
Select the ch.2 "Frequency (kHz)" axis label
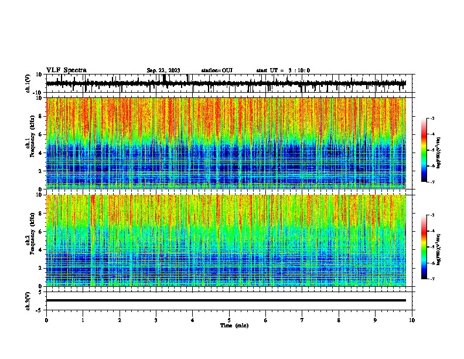[33, 233]
